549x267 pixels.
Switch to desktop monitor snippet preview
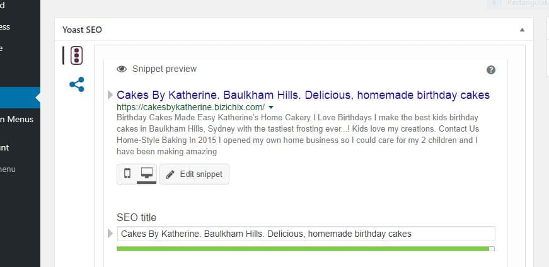(x=146, y=173)
